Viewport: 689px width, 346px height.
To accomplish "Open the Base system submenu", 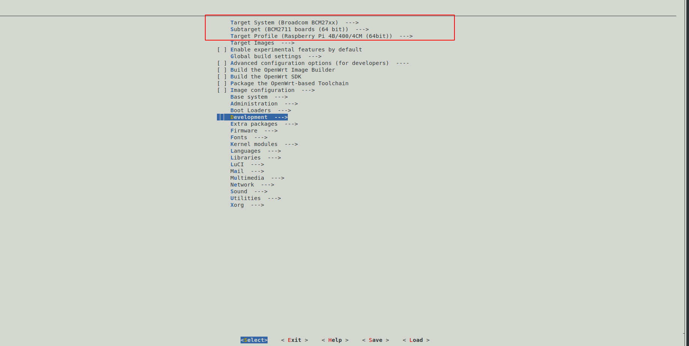I will (248, 96).
